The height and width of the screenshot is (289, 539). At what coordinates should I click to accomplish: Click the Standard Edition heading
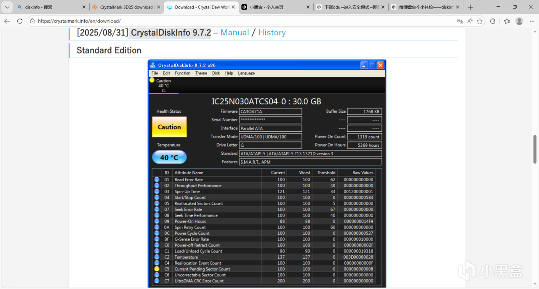click(x=109, y=50)
